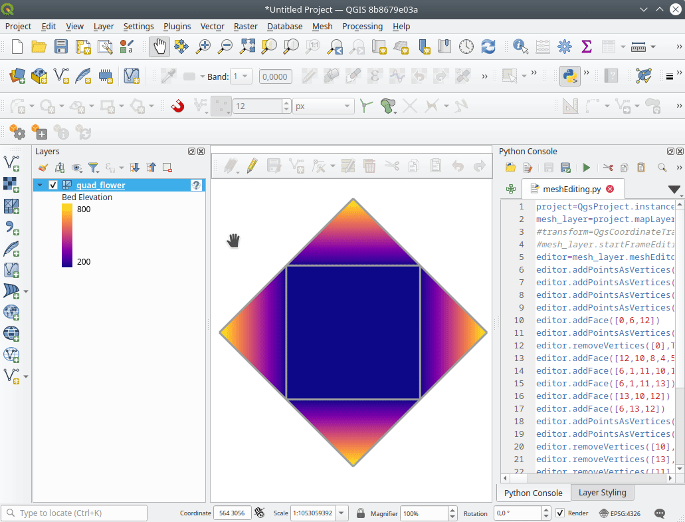
Task: Close the meshEditing.py editor tab
Action: (x=610, y=189)
